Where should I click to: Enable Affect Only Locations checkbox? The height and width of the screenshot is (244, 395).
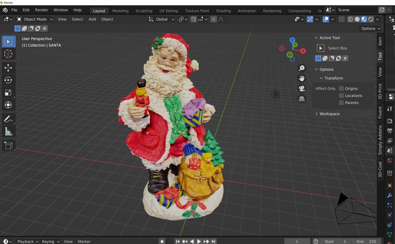pos(342,96)
